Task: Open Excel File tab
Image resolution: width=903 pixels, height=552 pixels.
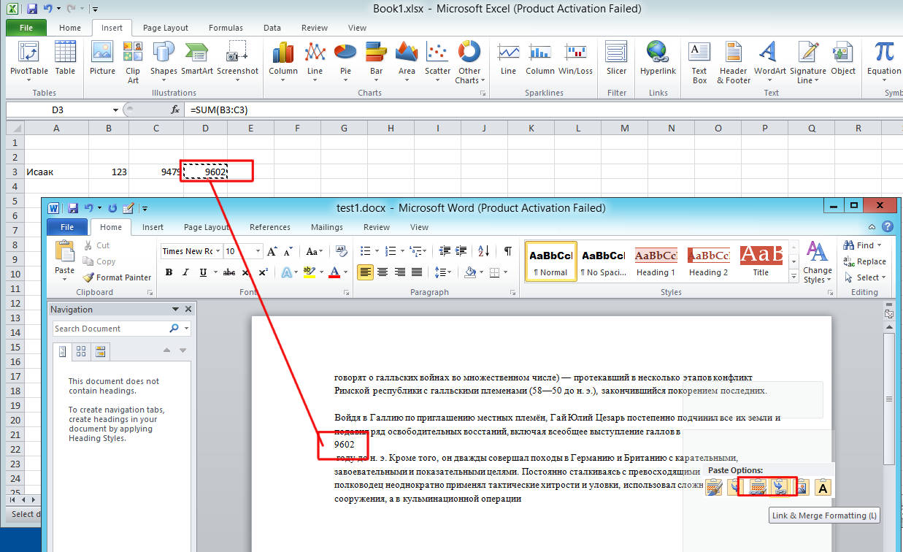Action: click(26, 28)
